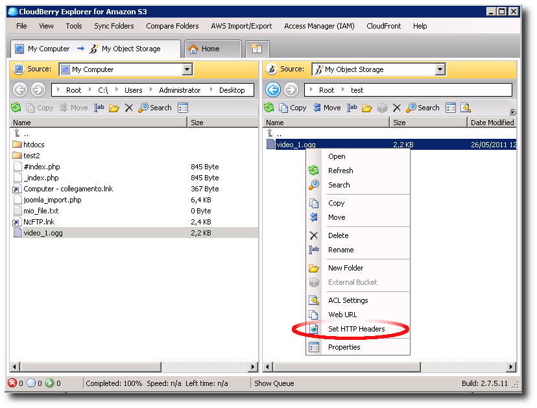This screenshot has height=408, width=537.
Task: Open AWS Import/Export menu
Action: (241, 26)
